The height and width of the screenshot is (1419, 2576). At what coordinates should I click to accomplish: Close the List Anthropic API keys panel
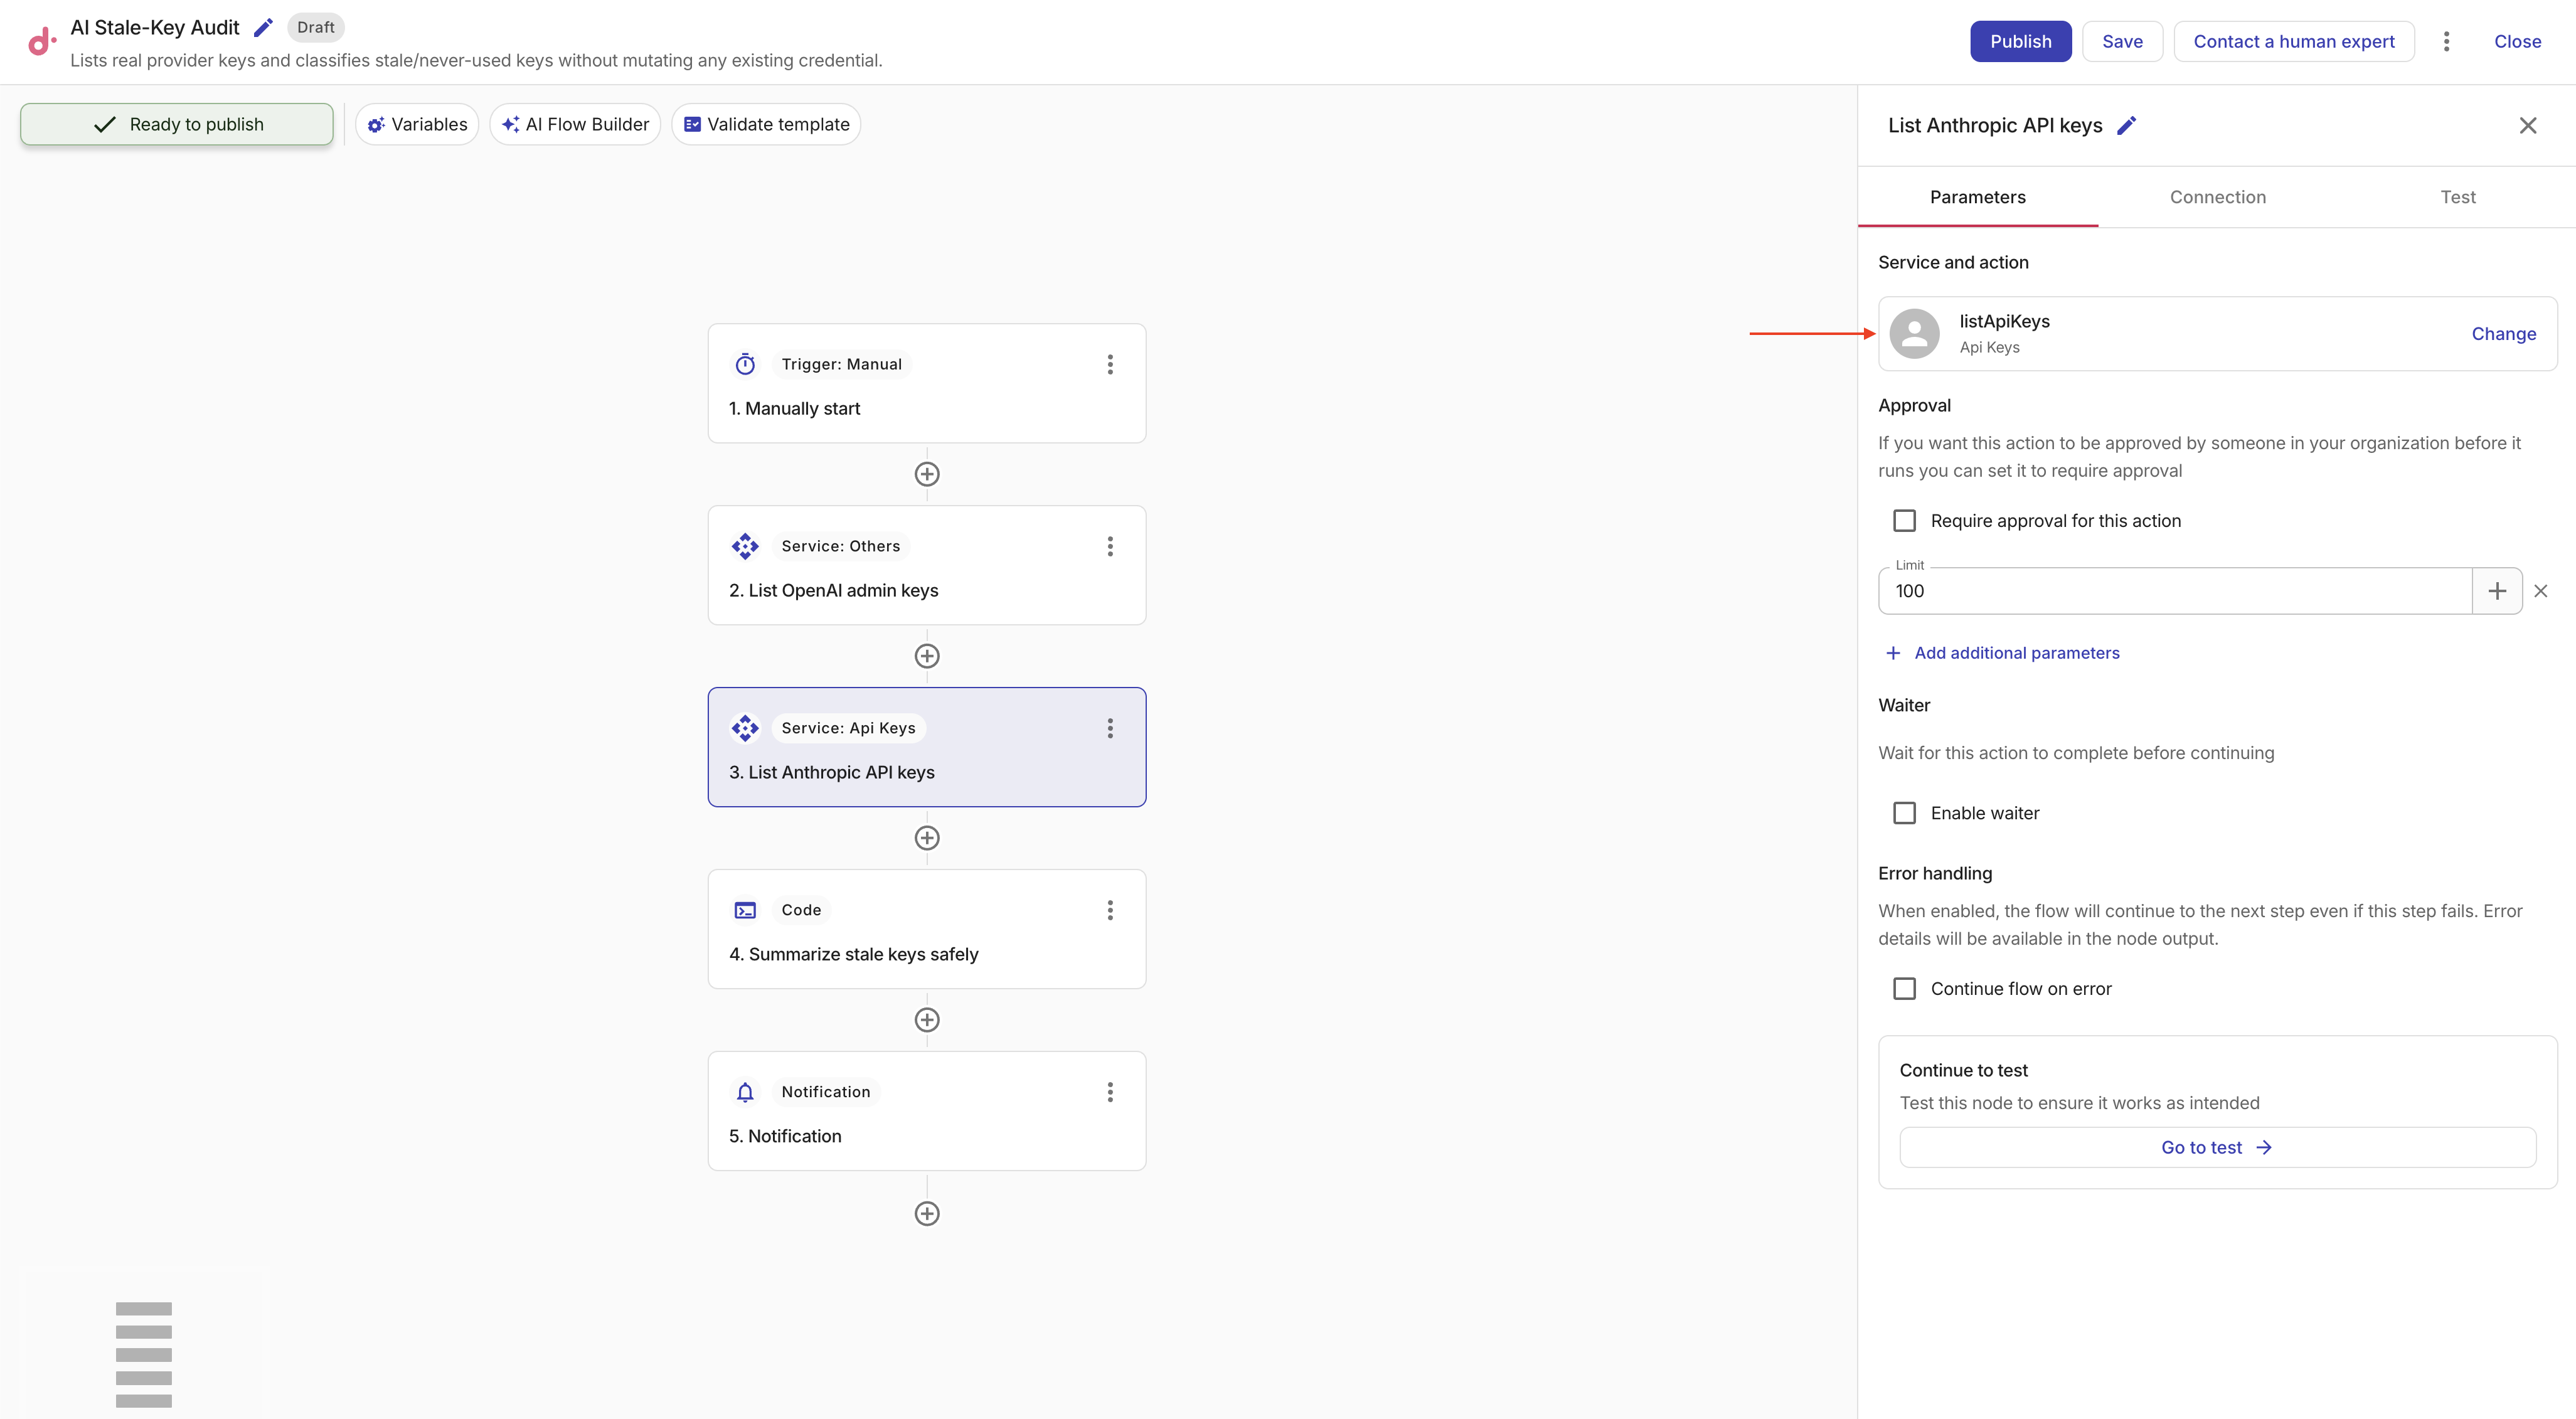click(x=2528, y=125)
